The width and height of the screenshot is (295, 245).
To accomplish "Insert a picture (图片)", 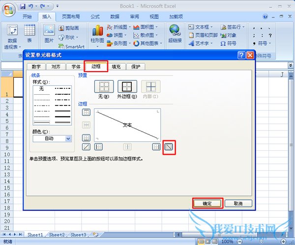I will [x=49, y=33].
